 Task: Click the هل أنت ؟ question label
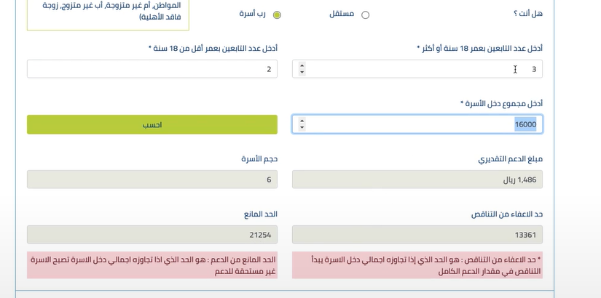coord(527,14)
